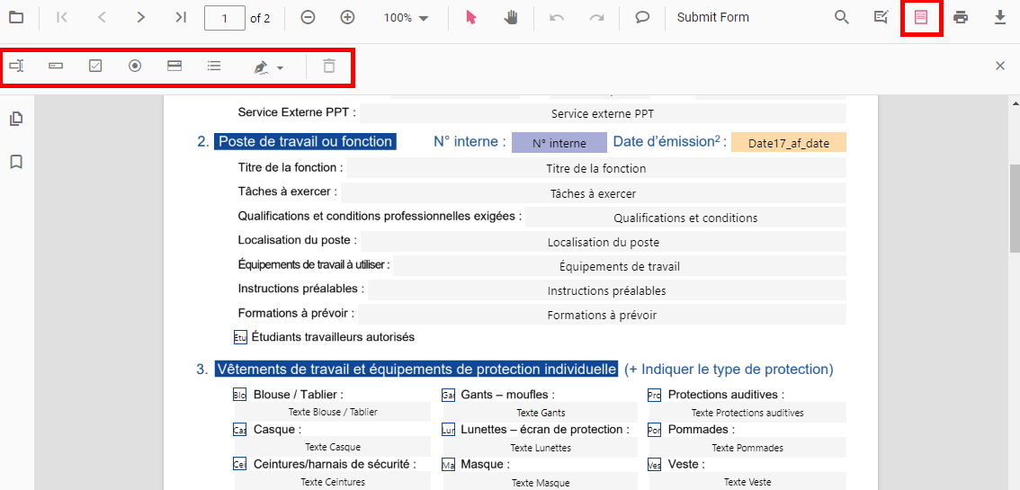This screenshot has width=1020, height=490.
Task: Add a password form field
Action: click(x=56, y=66)
